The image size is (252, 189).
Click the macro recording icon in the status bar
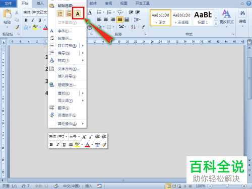pos(99,186)
